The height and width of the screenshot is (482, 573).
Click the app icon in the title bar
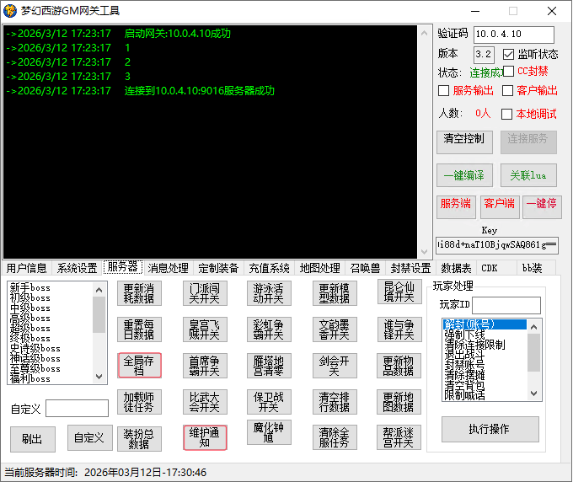[12, 11]
